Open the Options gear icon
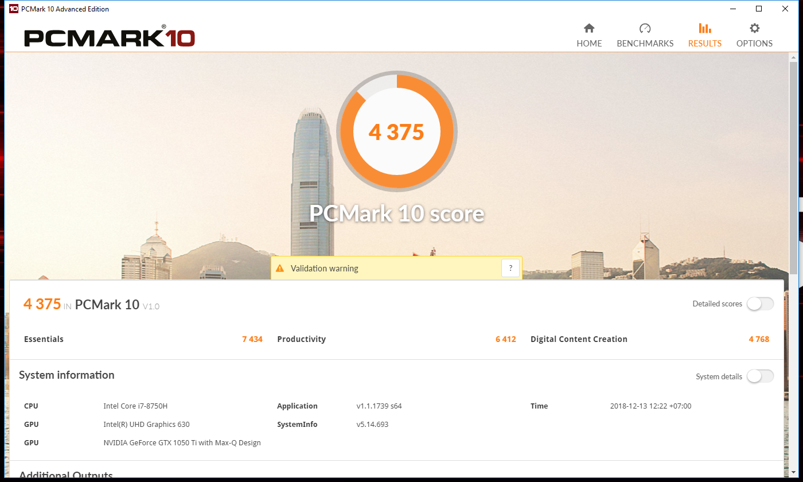Viewport: 803px width, 482px height. (x=755, y=28)
